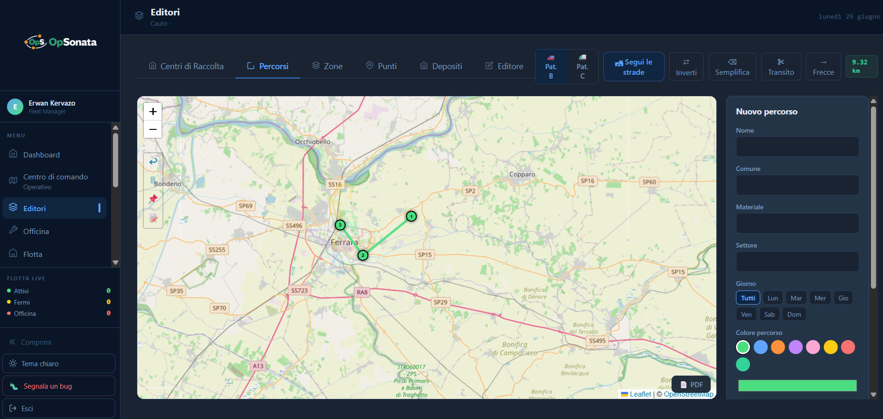The image size is (883, 419).
Task: Click the note-with-pencil map tool
Action: point(153,218)
